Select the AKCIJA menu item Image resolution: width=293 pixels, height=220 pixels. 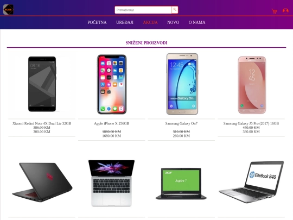150,22
